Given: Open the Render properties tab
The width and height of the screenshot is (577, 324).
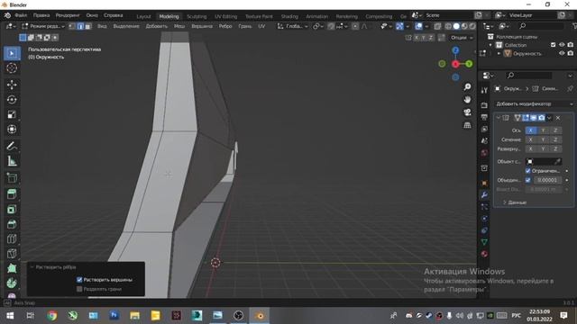Looking at the screenshot, I should point(484,105).
